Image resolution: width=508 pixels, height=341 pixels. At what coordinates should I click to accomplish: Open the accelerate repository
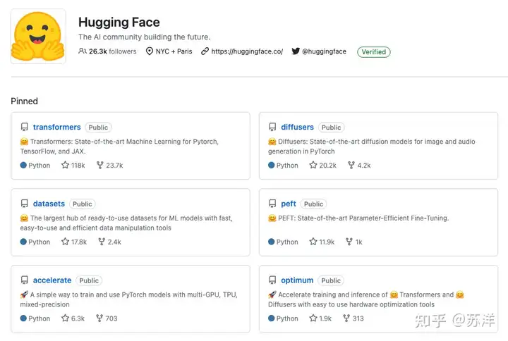(x=52, y=280)
